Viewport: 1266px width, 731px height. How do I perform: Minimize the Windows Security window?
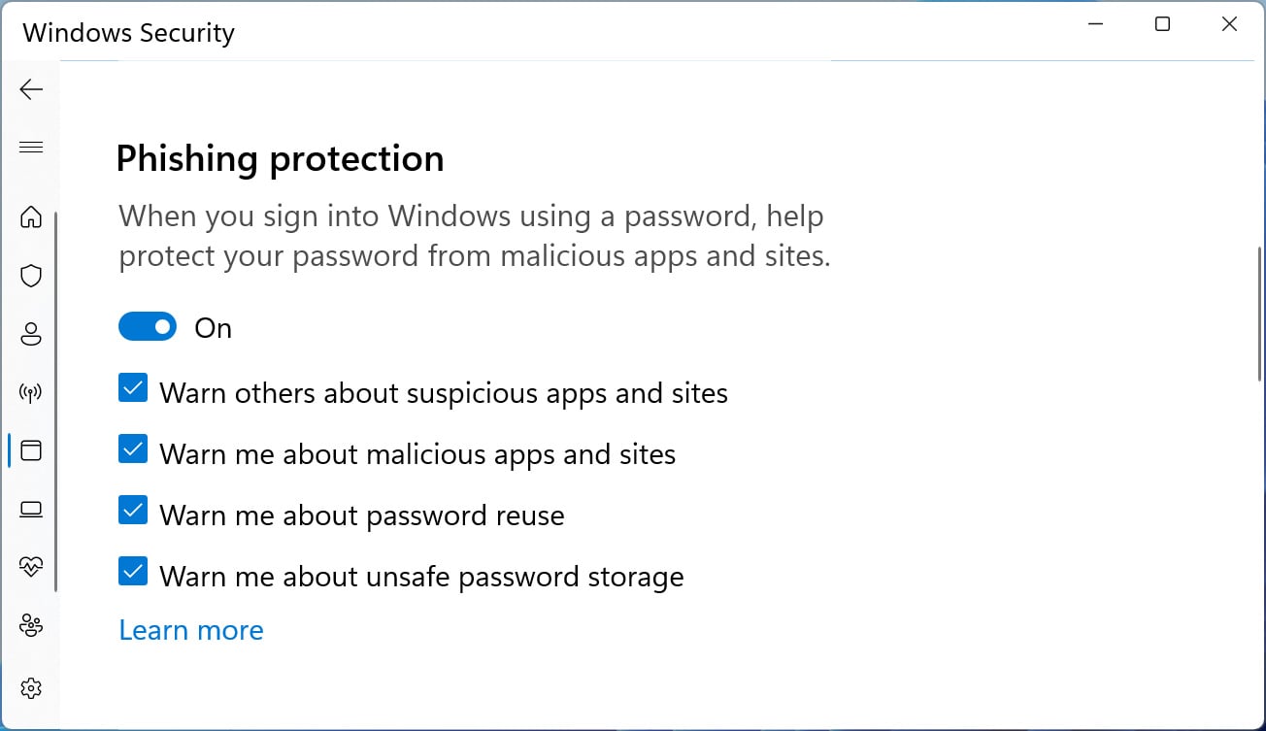click(x=1095, y=25)
